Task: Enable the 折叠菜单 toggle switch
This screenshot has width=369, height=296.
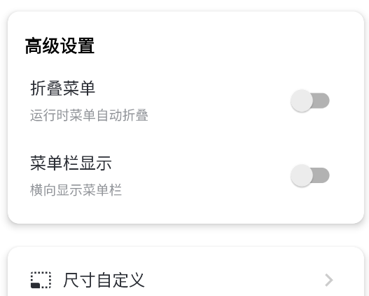Action: point(310,100)
